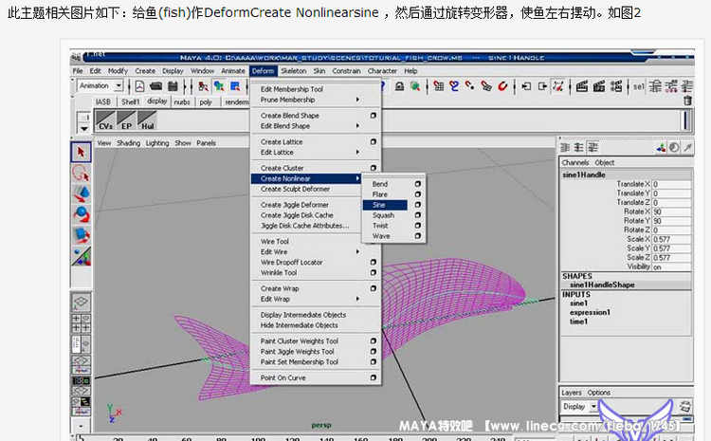Screen dimensions: 711x441
Task: Expand Edit Wrap submenu arrow
Action: click(357, 299)
